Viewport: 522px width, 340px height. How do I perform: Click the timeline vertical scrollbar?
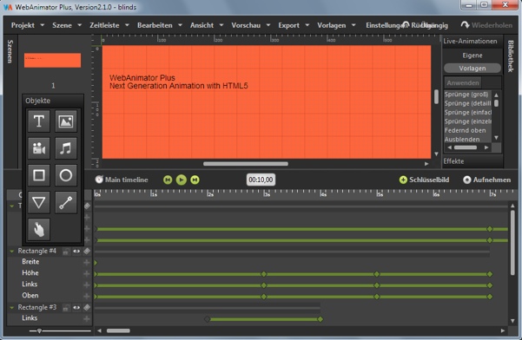pos(512,242)
